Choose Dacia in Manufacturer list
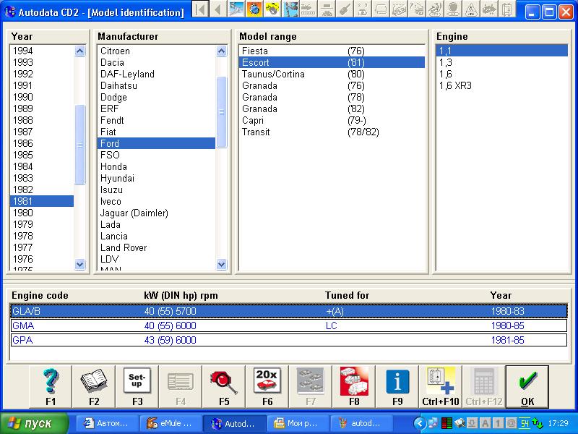The image size is (578, 434). tap(156, 62)
